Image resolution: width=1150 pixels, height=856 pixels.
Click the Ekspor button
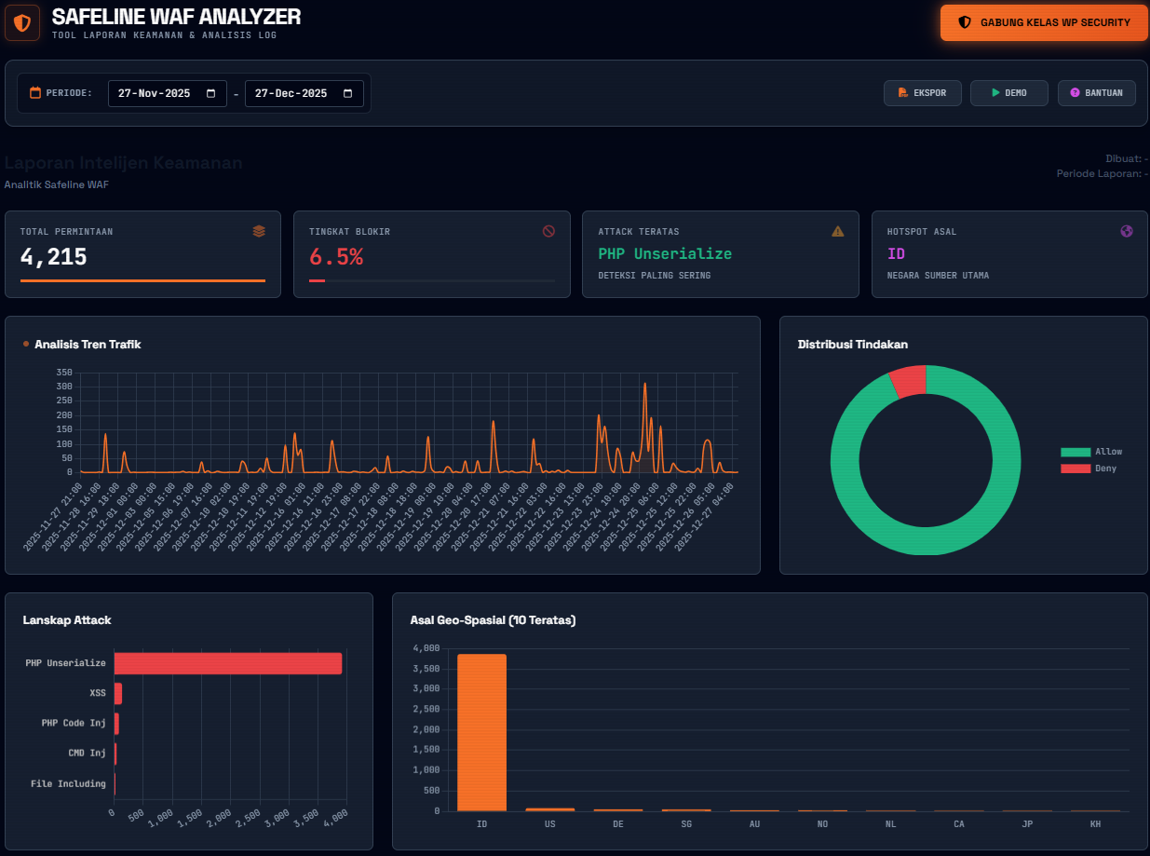pos(922,93)
